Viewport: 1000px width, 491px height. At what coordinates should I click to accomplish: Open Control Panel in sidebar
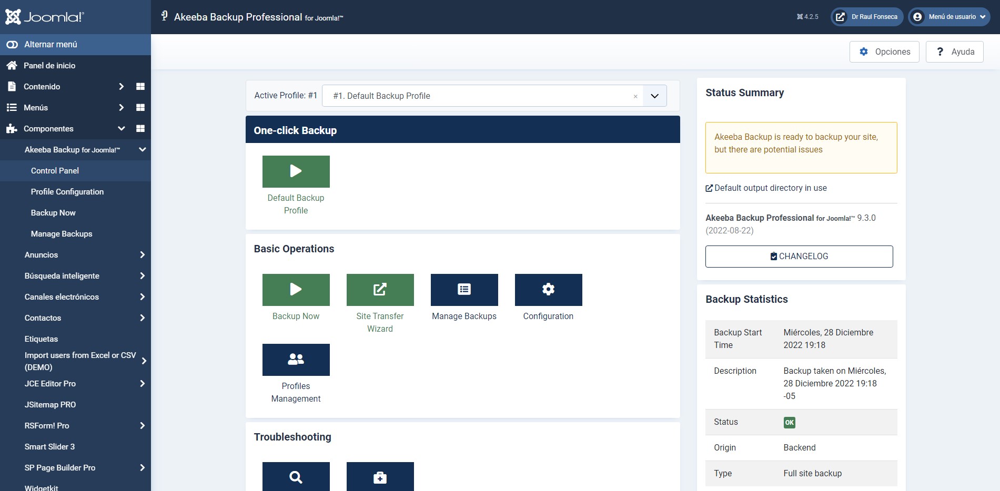(55, 171)
